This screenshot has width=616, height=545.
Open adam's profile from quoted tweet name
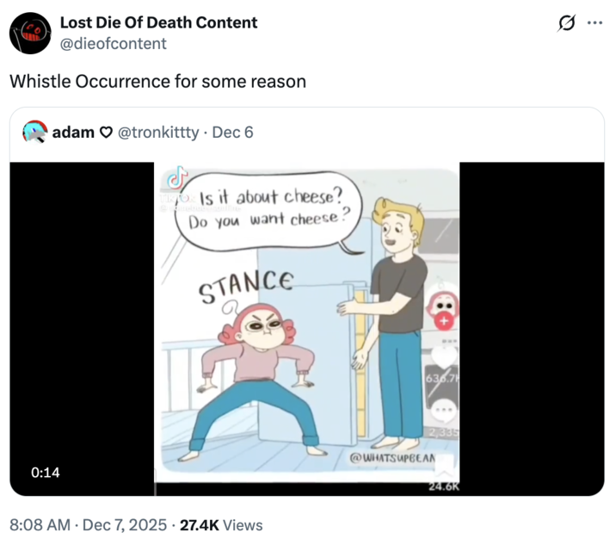click(73, 133)
